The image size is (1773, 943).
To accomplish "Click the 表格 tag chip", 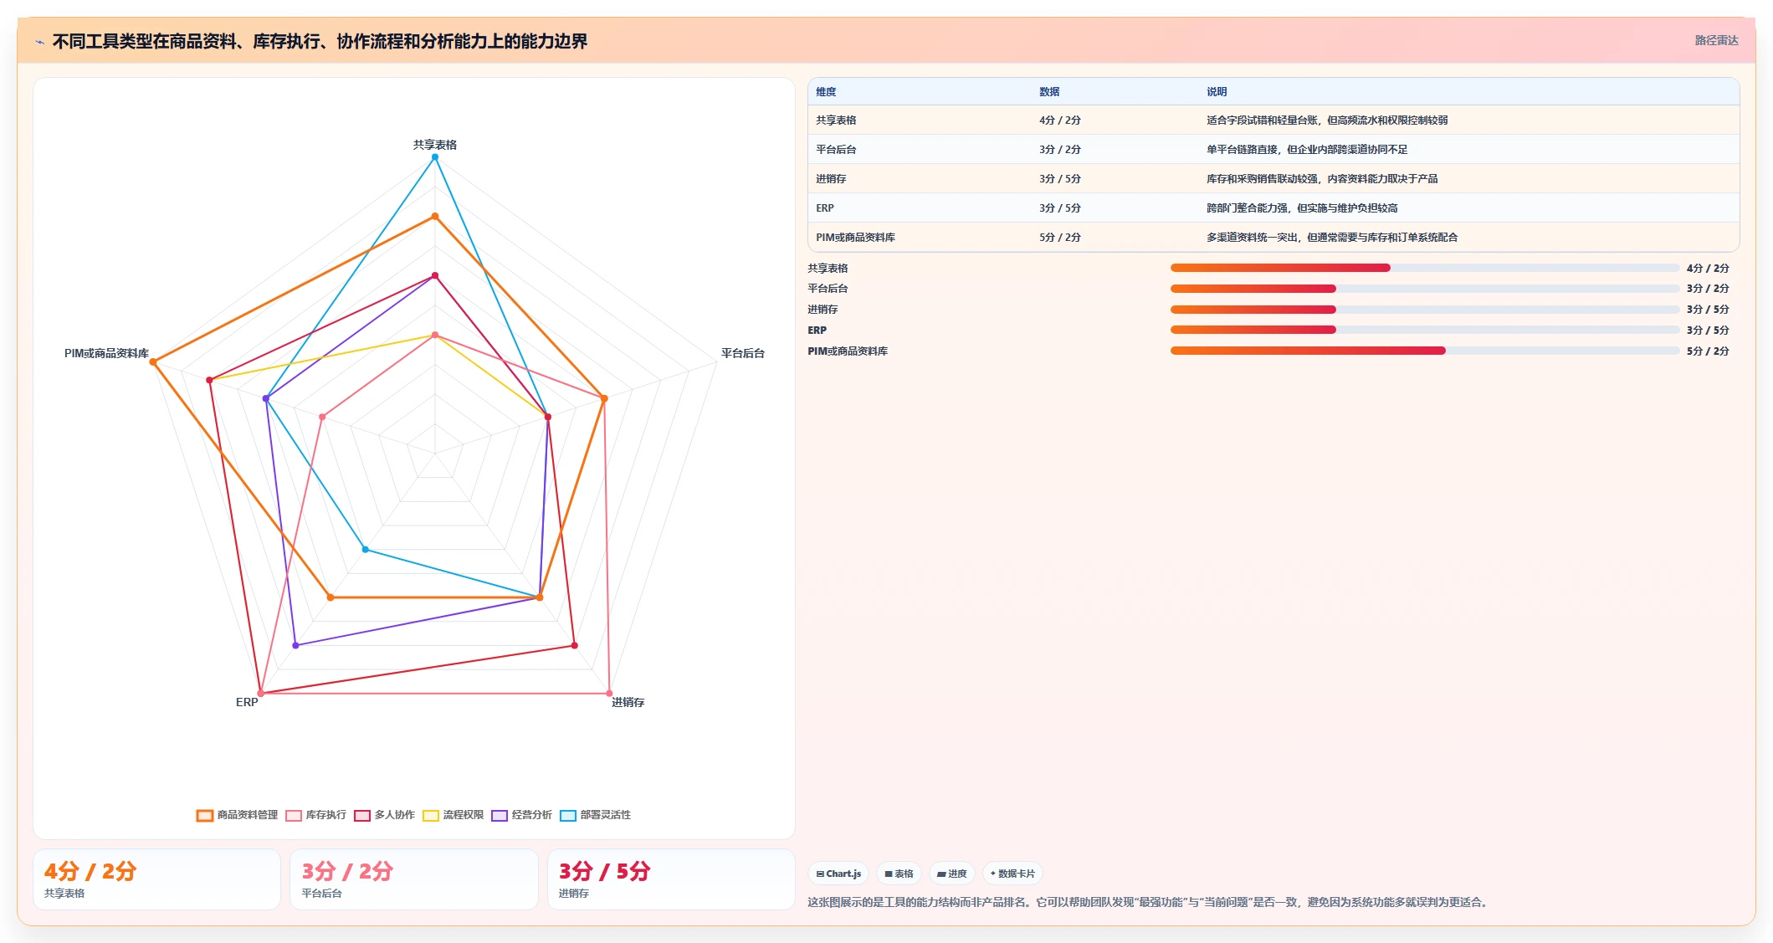I will coord(899,874).
